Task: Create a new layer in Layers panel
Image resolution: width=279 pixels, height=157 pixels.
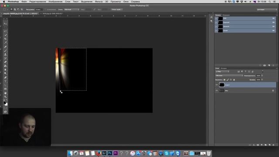Action: coord(269,145)
